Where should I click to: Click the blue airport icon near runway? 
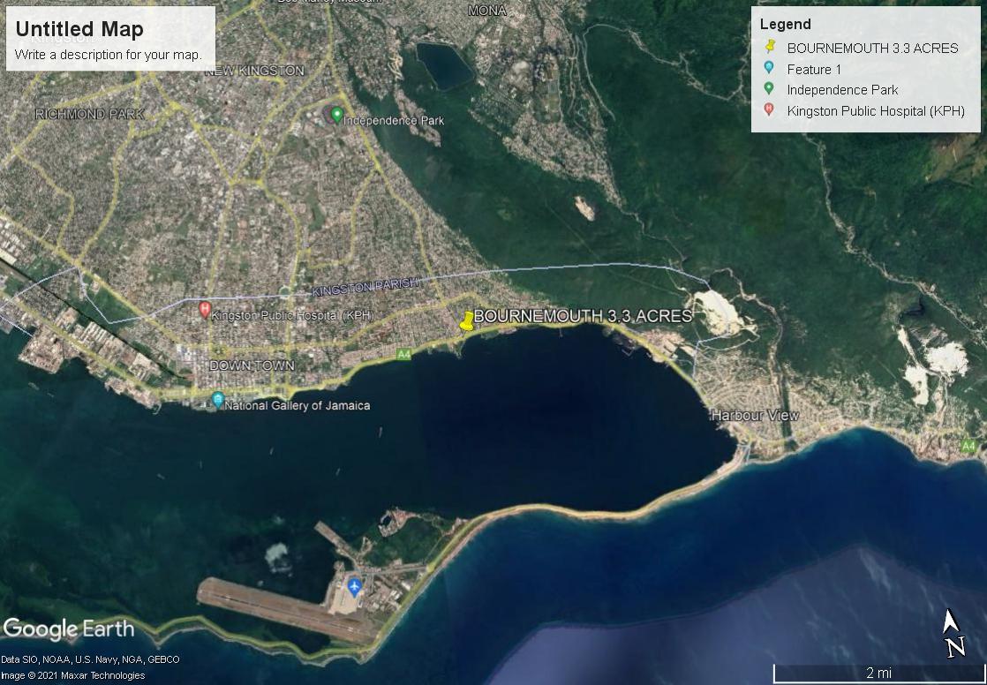pos(354,587)
